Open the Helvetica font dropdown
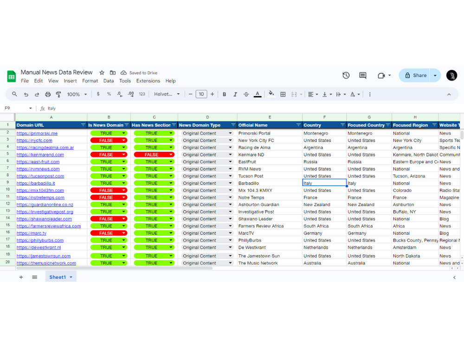This screenshot has height=348, width=464. [167, 94]
